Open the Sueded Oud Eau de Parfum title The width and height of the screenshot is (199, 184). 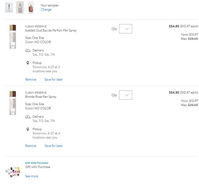tap(51, 30)
